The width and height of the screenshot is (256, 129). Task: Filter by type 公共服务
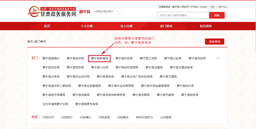coord(166,117)
